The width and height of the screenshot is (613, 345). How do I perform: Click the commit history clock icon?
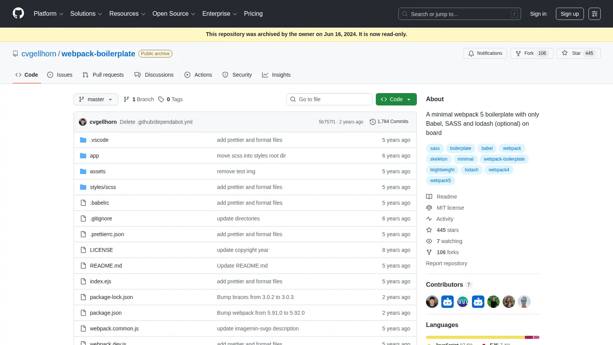372,122
